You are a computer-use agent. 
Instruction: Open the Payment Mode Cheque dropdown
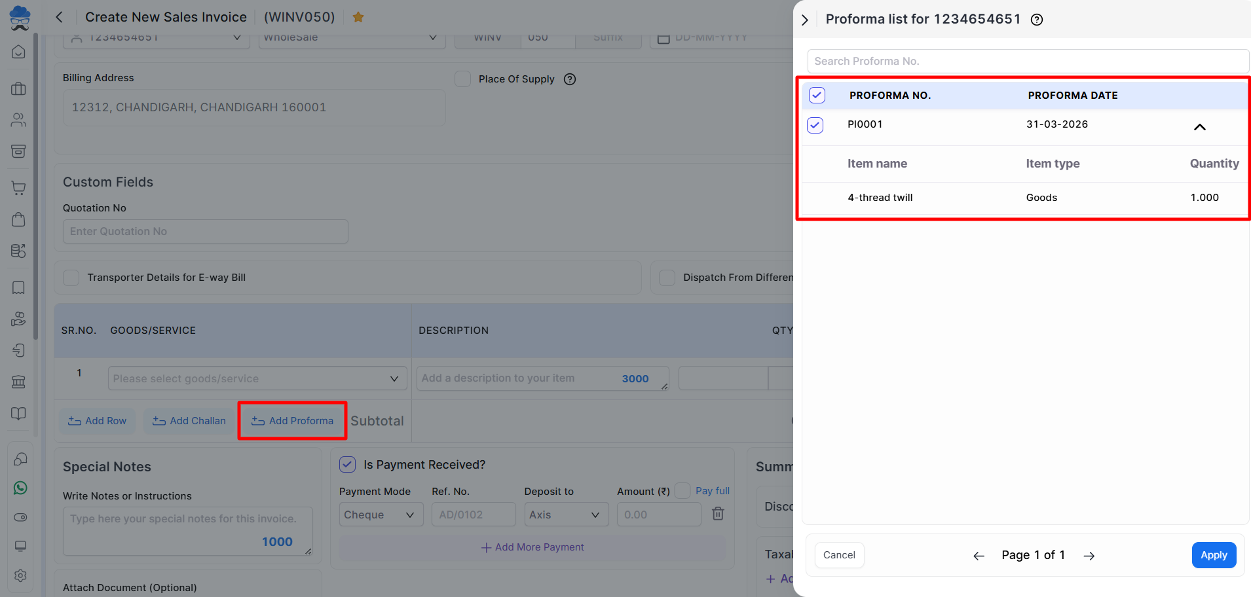(x=381, y=515)
